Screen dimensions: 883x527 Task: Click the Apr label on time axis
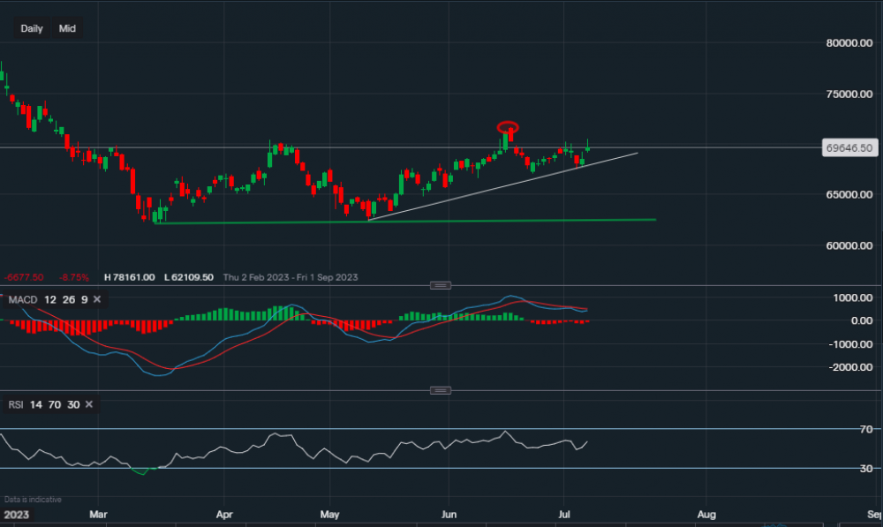tap(224, 513)
